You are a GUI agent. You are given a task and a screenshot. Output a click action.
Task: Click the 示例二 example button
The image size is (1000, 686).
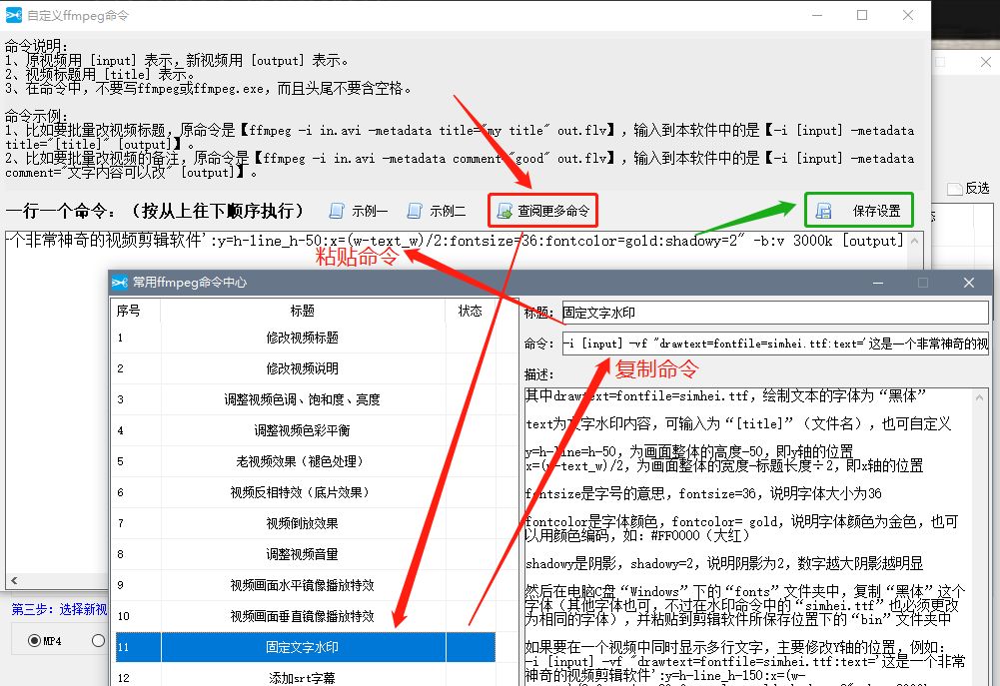pyautogui.click(x=437, y=211)
